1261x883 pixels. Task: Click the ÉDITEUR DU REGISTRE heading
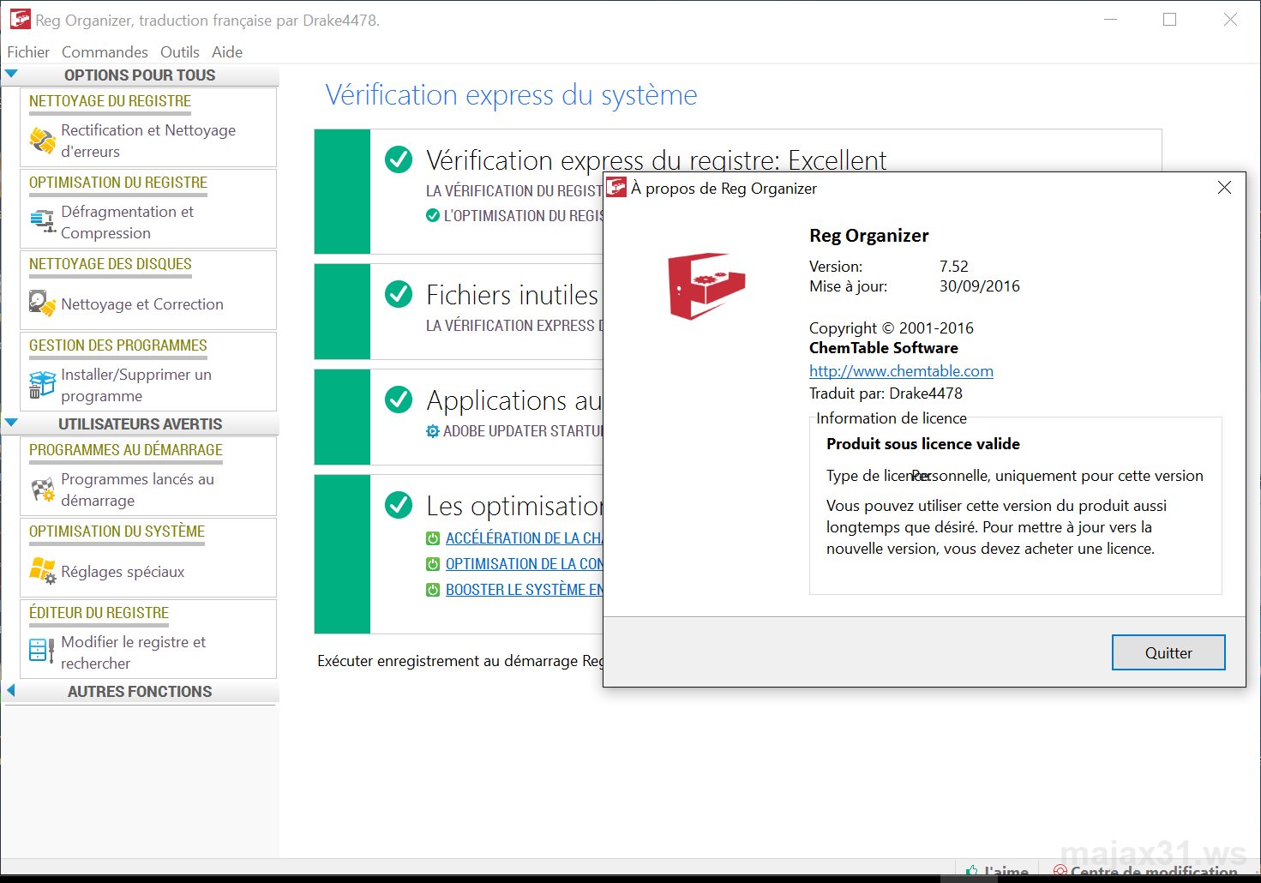[99, 613]
